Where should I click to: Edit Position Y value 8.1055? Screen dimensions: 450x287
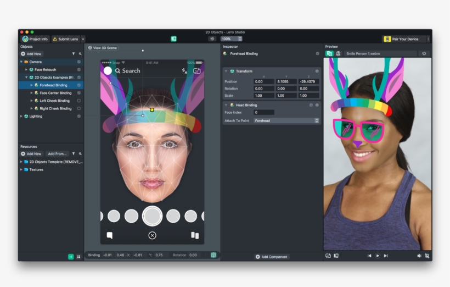(x=286, y=82)
